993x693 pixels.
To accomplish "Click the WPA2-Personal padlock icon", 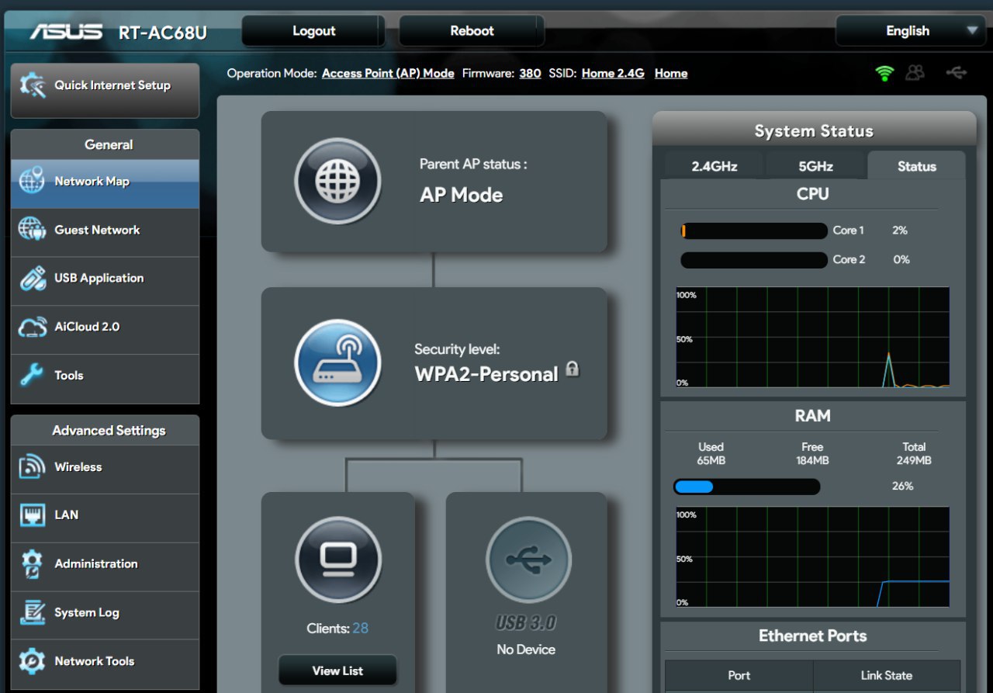I will tap(573, 369).
